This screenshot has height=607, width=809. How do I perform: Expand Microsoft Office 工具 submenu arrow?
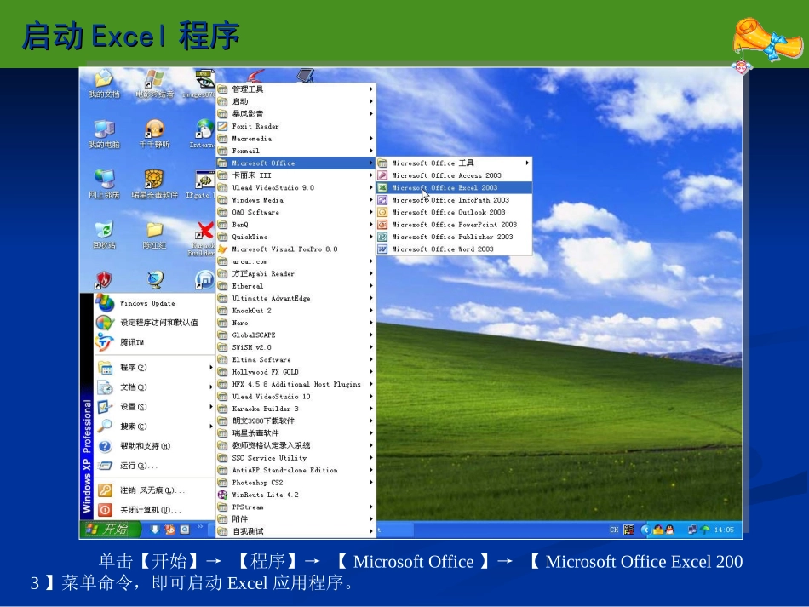[527, 163]
